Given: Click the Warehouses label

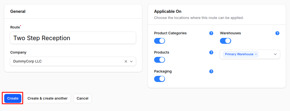Looking at the screenshot, I should pos(230,33).
